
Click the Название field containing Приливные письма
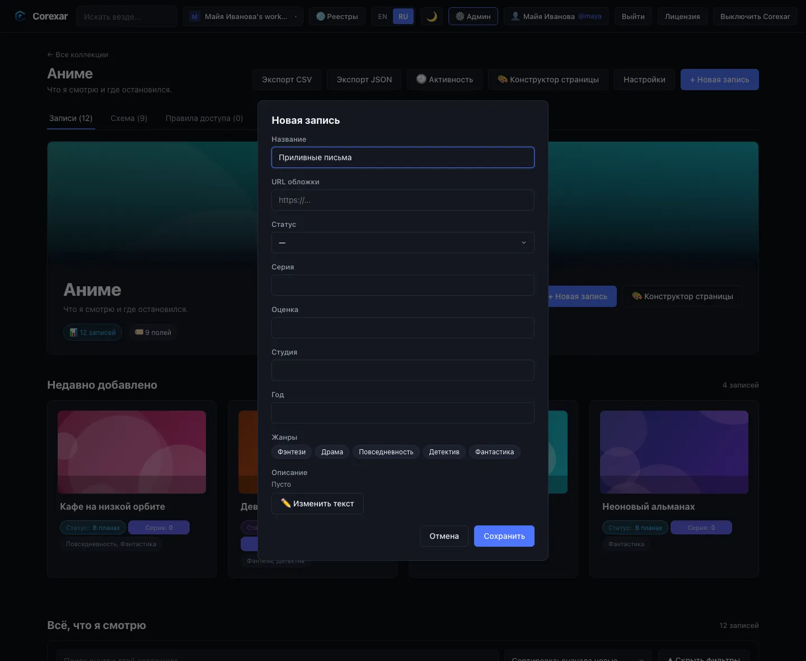point(403,157)
